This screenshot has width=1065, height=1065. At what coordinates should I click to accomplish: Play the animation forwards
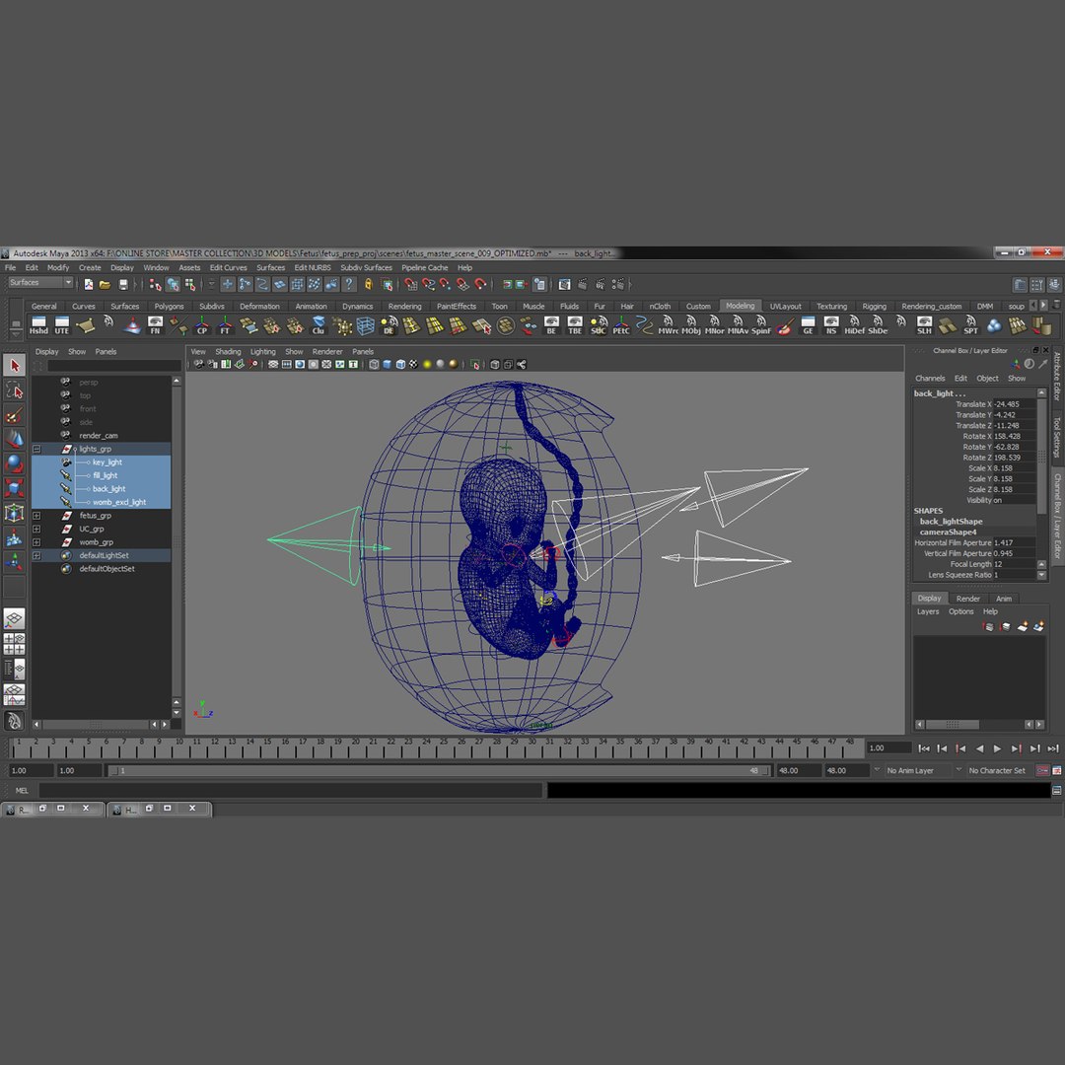tap(997, 748)
